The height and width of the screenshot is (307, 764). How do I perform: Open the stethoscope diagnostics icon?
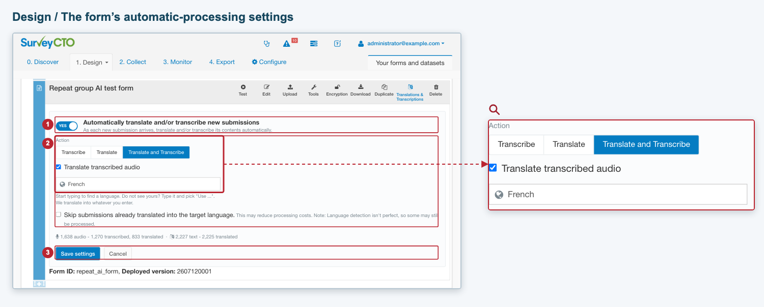tap(266, 44)
